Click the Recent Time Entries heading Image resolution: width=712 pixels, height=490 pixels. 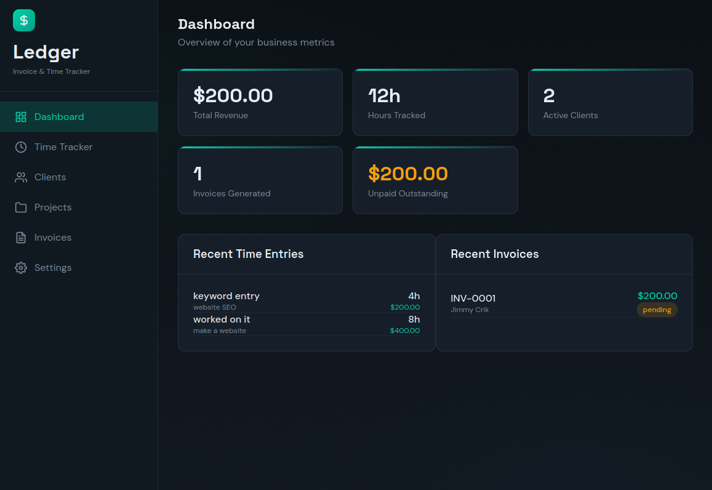(x=249, y=254)
